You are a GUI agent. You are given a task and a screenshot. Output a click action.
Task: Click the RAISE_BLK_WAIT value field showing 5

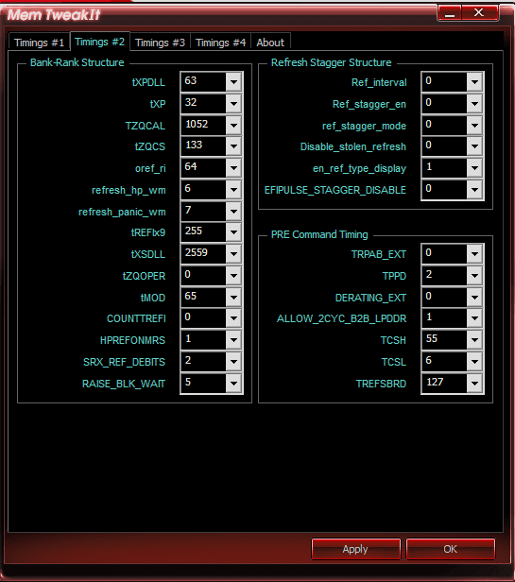203,383
